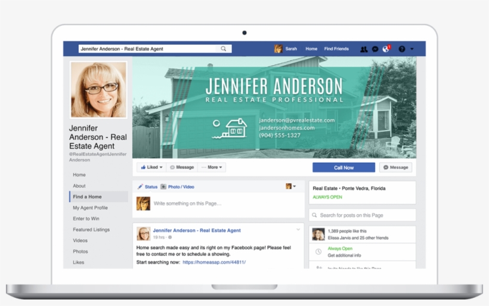Click Search for posts on this Page field

coord(362,215)
